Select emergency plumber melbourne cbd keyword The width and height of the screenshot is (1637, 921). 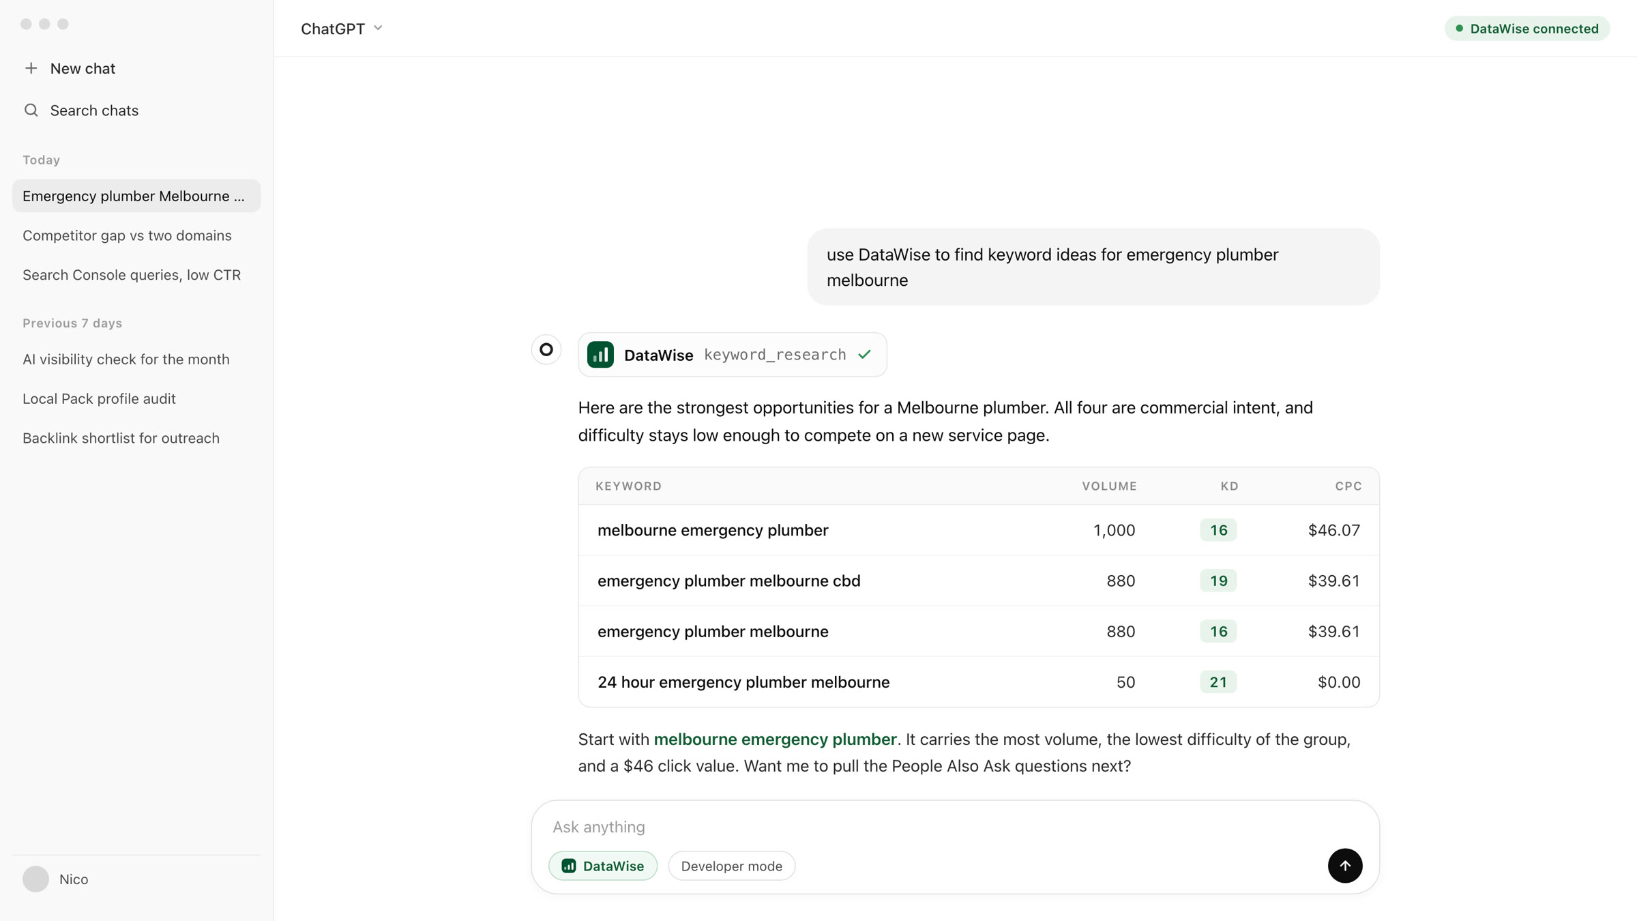728,581
